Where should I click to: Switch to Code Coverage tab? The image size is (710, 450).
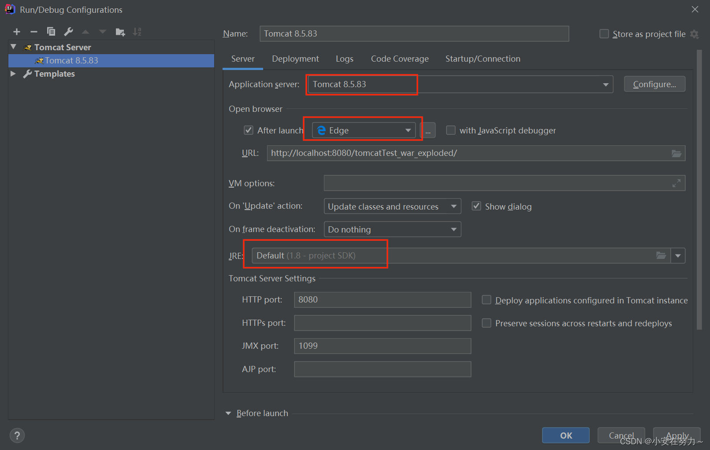400,59
